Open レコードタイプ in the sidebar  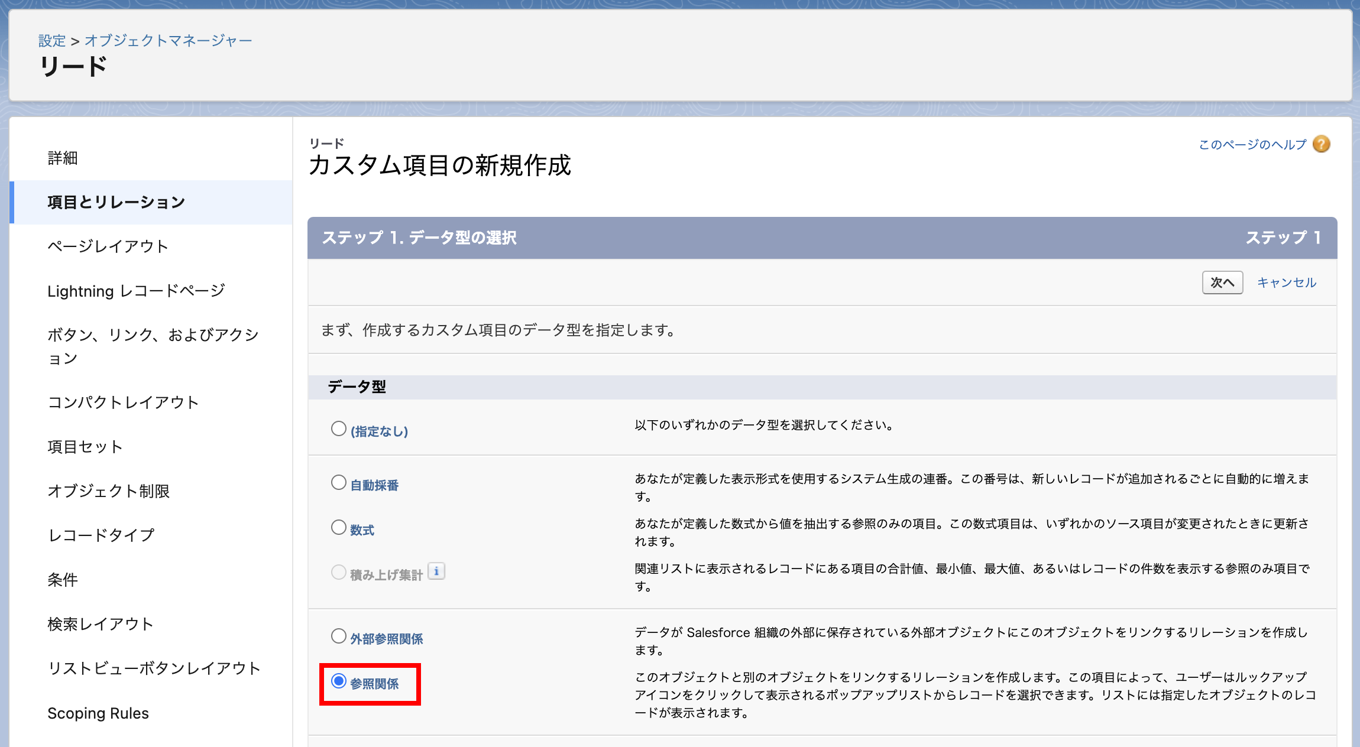click(x=101, y=535)
